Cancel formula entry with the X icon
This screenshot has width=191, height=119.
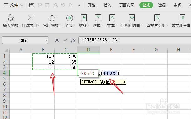(x=57, y=40)
